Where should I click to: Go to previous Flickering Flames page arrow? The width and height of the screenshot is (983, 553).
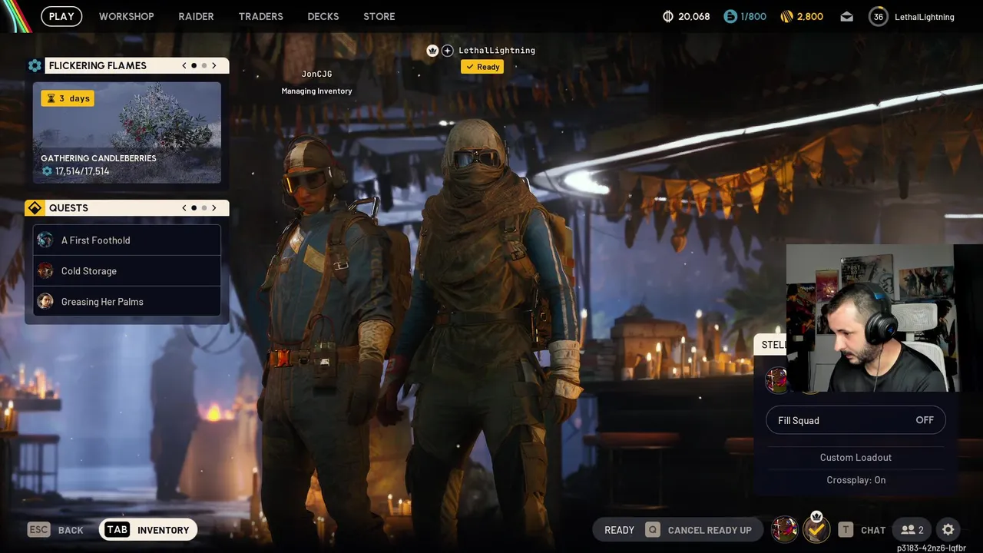coord(184,65)
